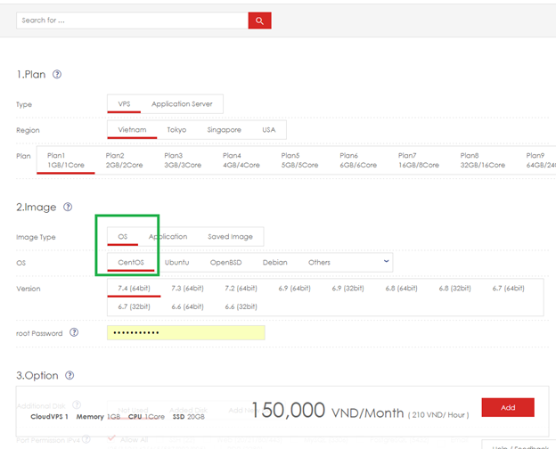The height and width of the screenshot is (449, 556).
Task: Select version 7.3 (64bit)
Action: pyautogui.click(x=188, y=289)
